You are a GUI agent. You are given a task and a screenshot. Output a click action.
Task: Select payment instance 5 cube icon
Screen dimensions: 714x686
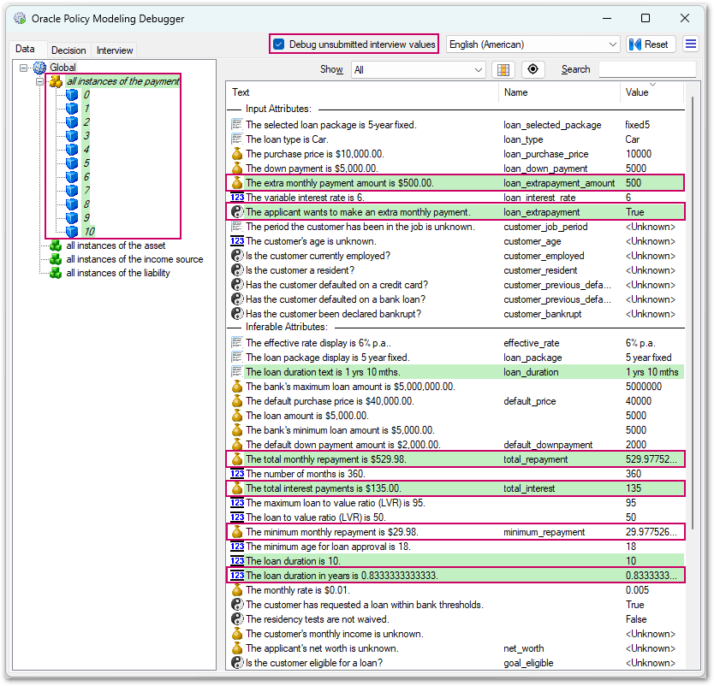(72, 163)
